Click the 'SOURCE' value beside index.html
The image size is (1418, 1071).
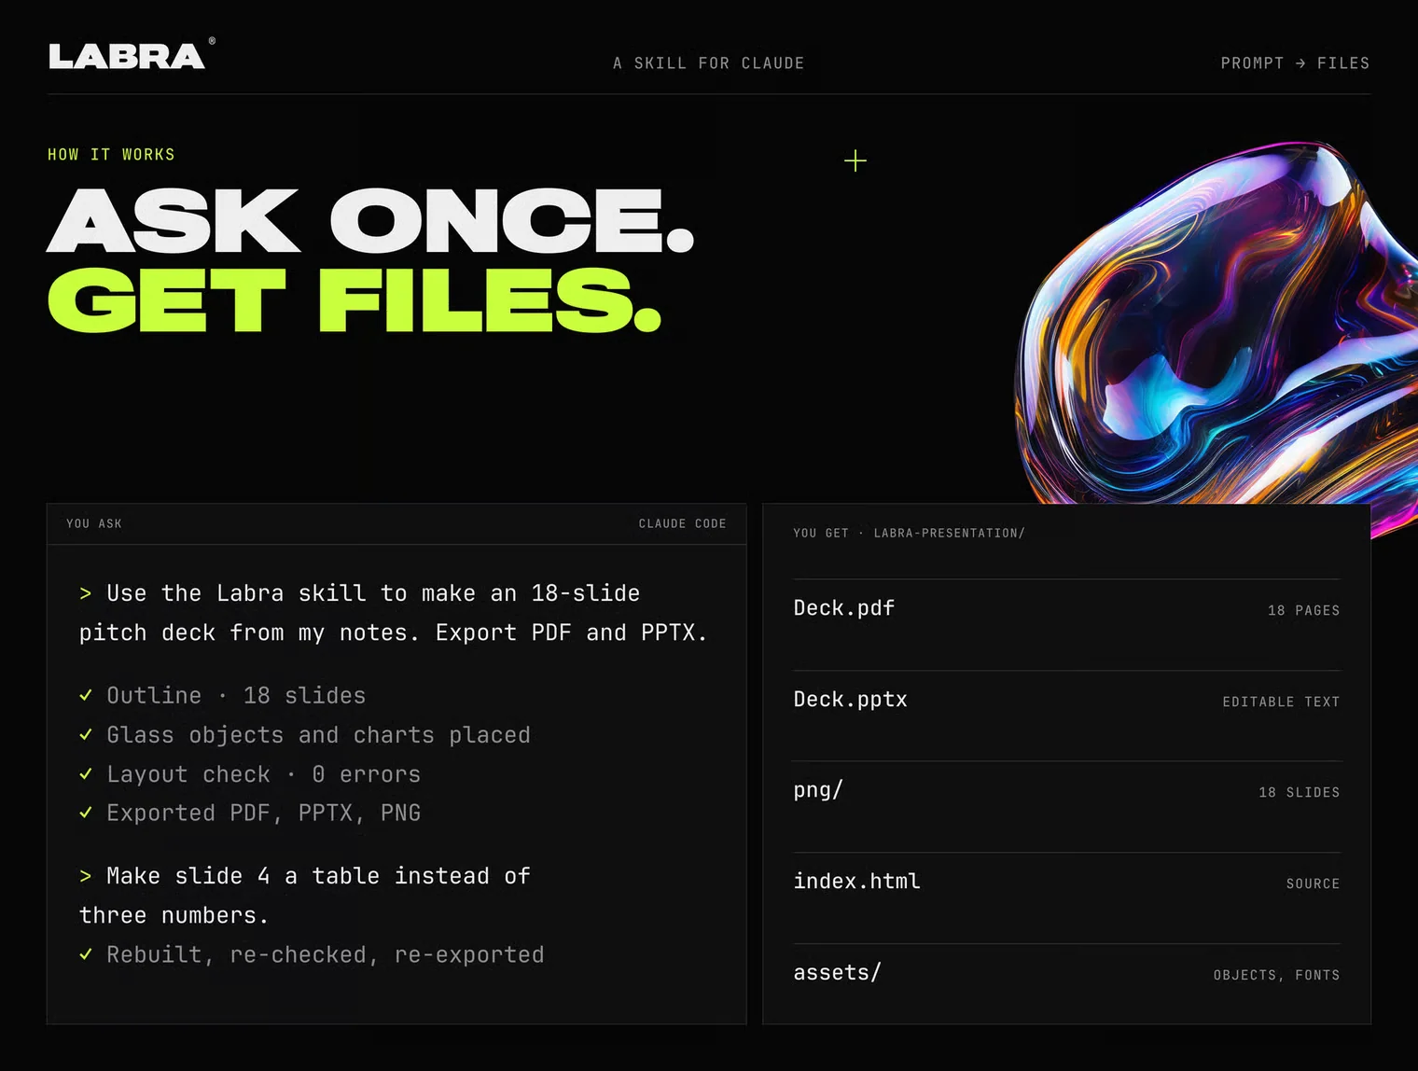[x=1313, y=883]
